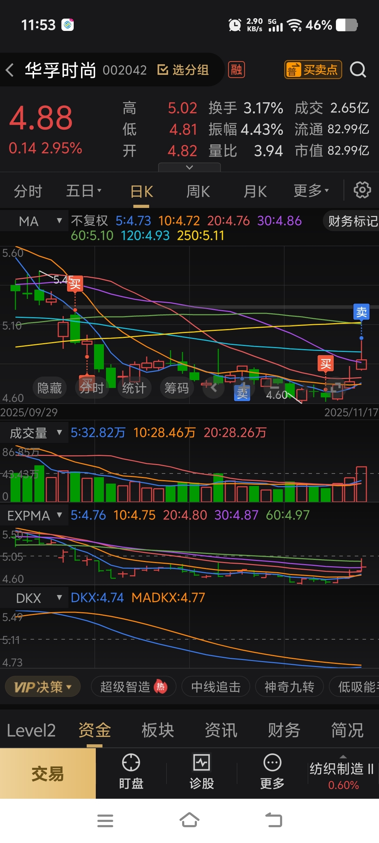Tap the WiFi status icon
Screen dimensions: 379x843
pyautogui.click(x=294, y=25)
